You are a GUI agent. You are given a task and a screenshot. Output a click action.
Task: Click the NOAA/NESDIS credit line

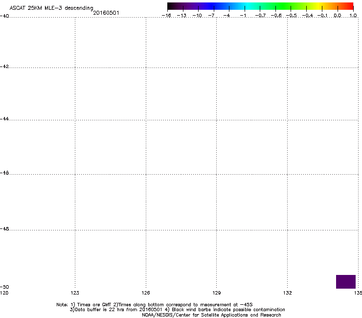pos(211,315)
